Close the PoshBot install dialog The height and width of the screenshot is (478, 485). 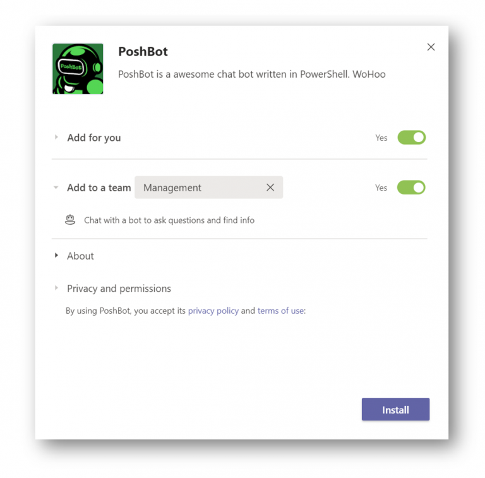(x=431, y=47)
